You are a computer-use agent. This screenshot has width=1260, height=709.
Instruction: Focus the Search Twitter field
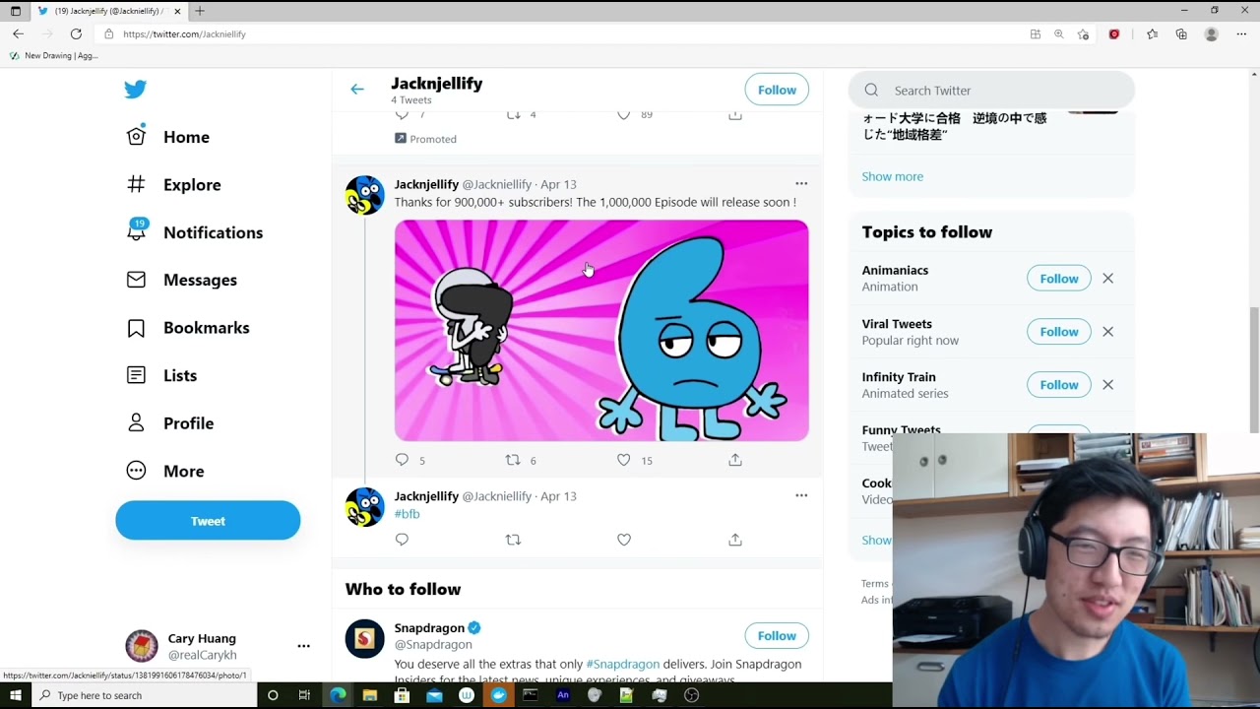991,90
